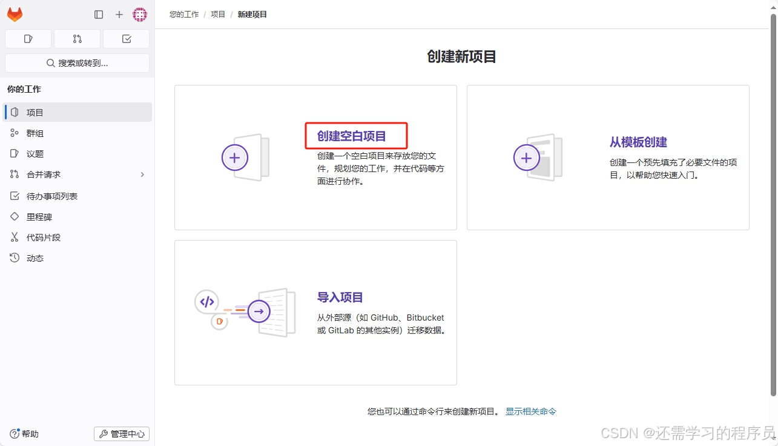Image resolution: width=778 pixels, height=446 pixels.
Task: Click the 项目 breadcrumb link
Action: coord(218,14)
